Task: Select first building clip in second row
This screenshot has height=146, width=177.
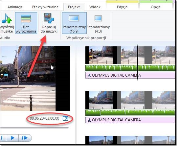Action: (101, 100)
